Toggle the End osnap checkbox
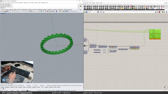The image size is (168, 94). 1,85
